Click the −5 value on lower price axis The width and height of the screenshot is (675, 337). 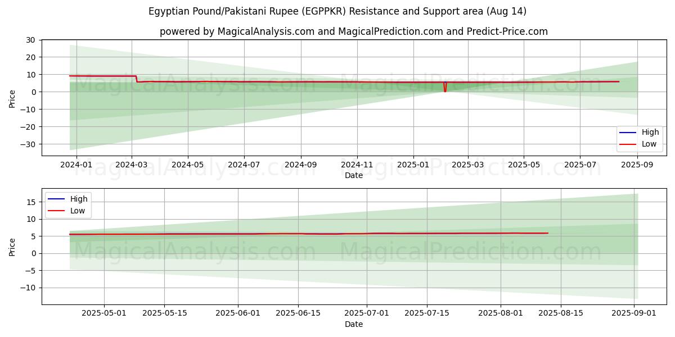(31, 271)
